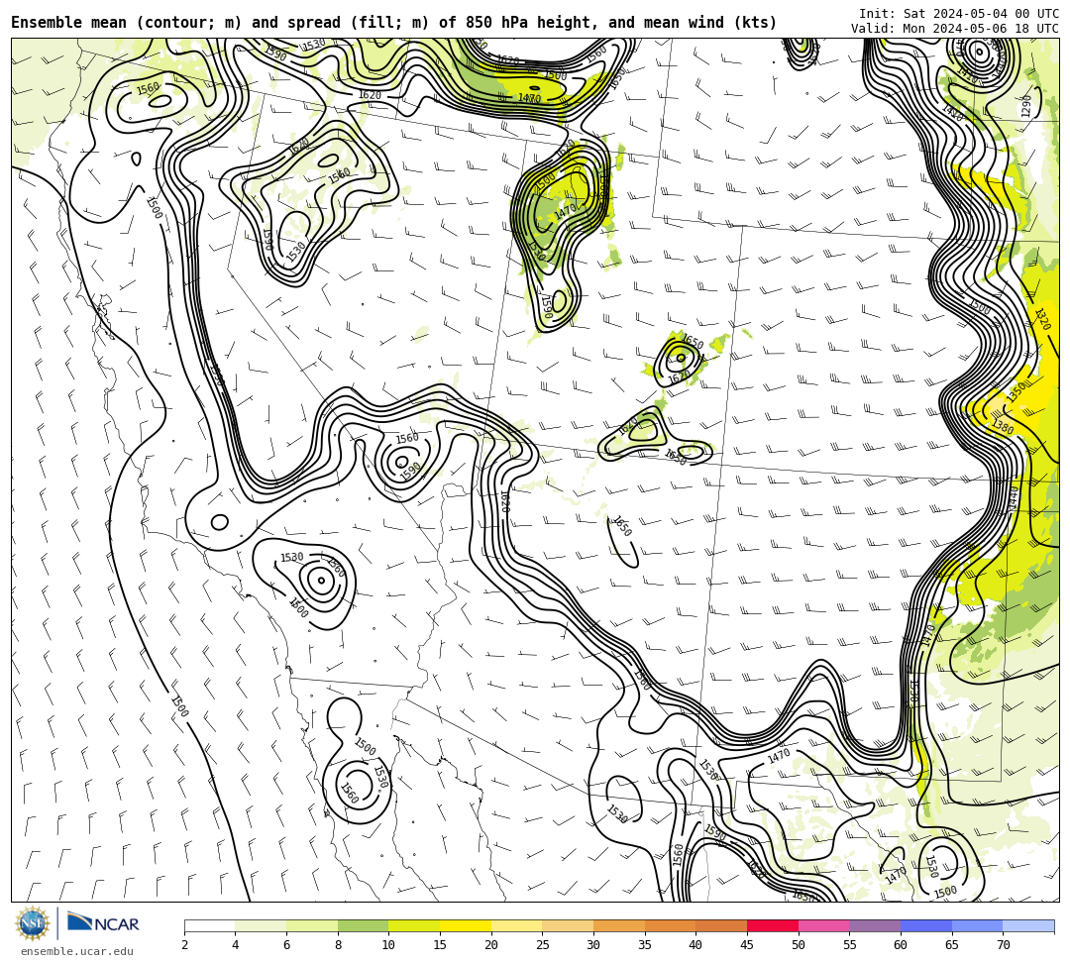Click the plot title 'Ensemble mean (contour; m)...'
Image resolution: width=1070 pixels, height=964 pixels.
(393, 23)
